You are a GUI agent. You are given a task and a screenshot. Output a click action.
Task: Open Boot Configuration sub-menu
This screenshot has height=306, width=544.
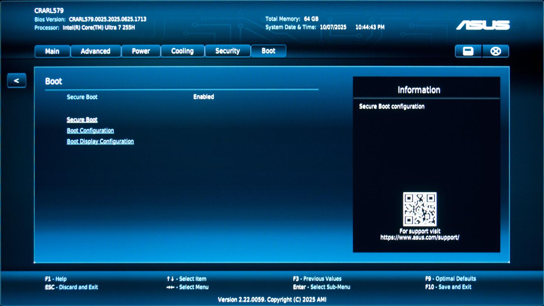90,131
